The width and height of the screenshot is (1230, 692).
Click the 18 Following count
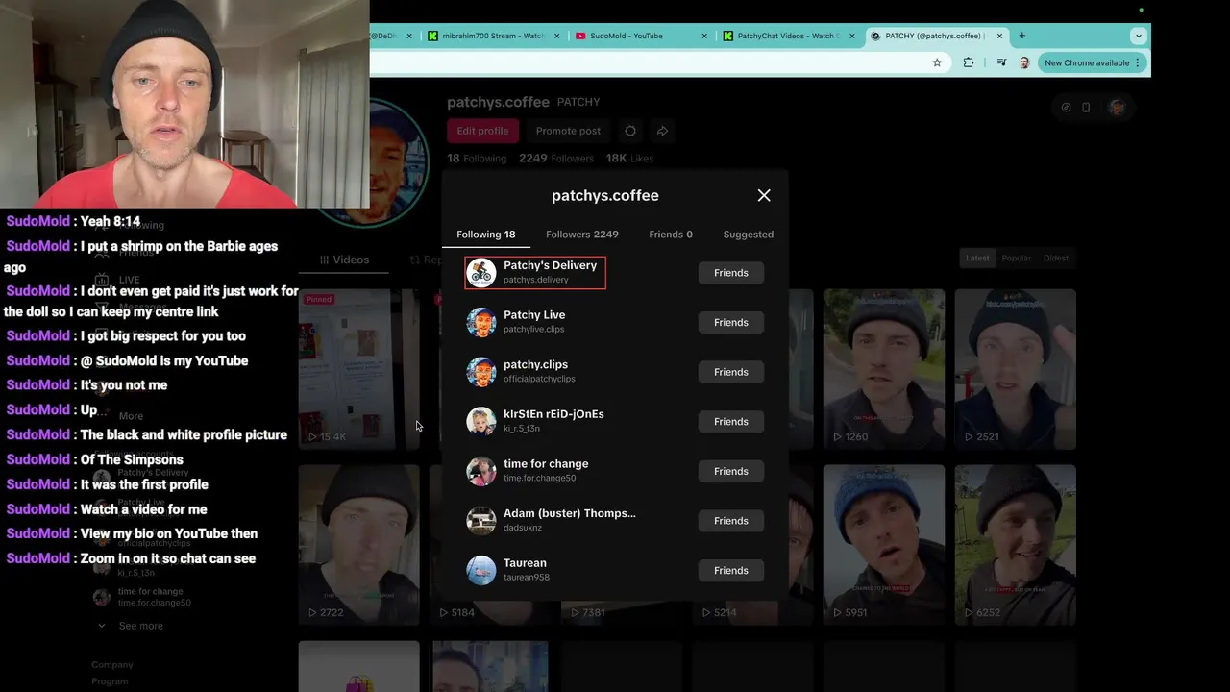[477, 158]
